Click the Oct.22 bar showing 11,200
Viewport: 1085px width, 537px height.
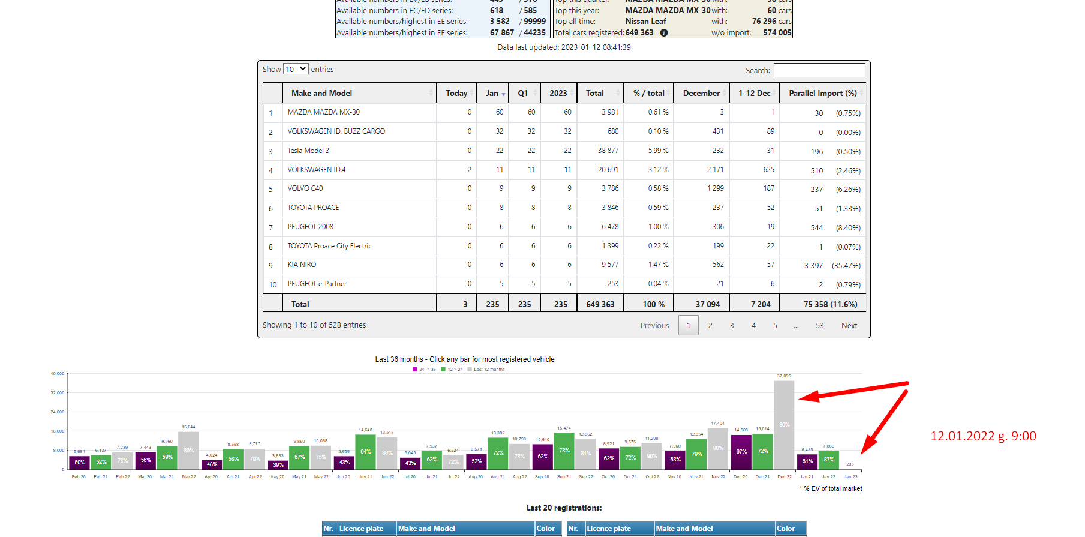(x=651, y=456)
